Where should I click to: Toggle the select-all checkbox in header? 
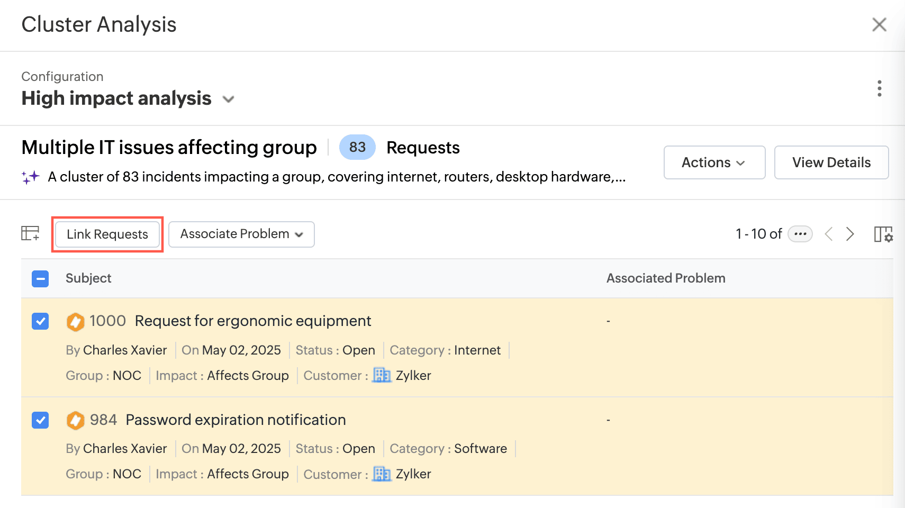(x=40, y=278)
